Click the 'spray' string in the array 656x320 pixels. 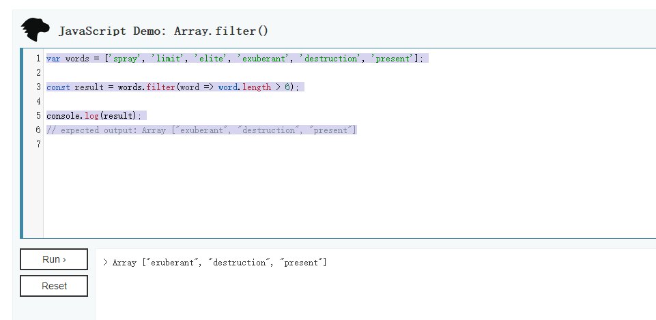[124, 59]
